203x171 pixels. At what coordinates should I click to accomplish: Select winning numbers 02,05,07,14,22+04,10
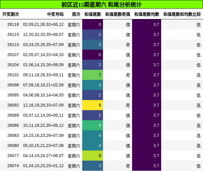tap(43, 55)
